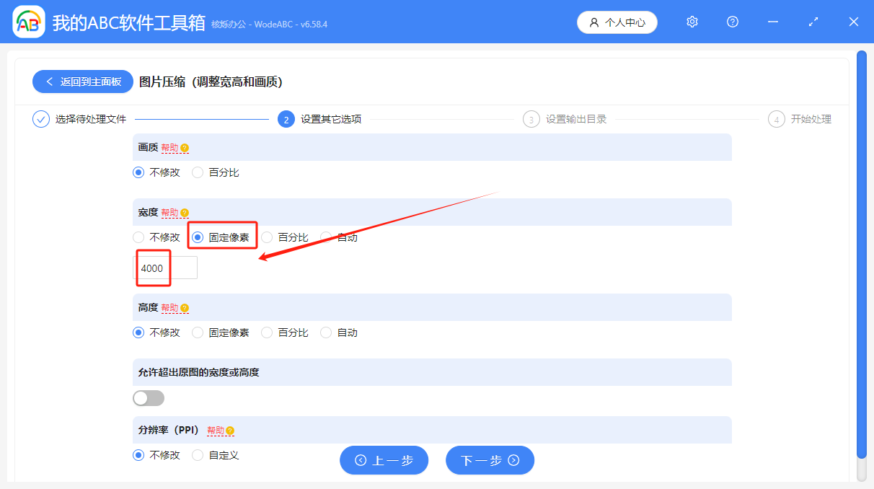Screen dimensions: 874x489
Task: Click step 4 开始处理 label
Action: coord(811,119)
